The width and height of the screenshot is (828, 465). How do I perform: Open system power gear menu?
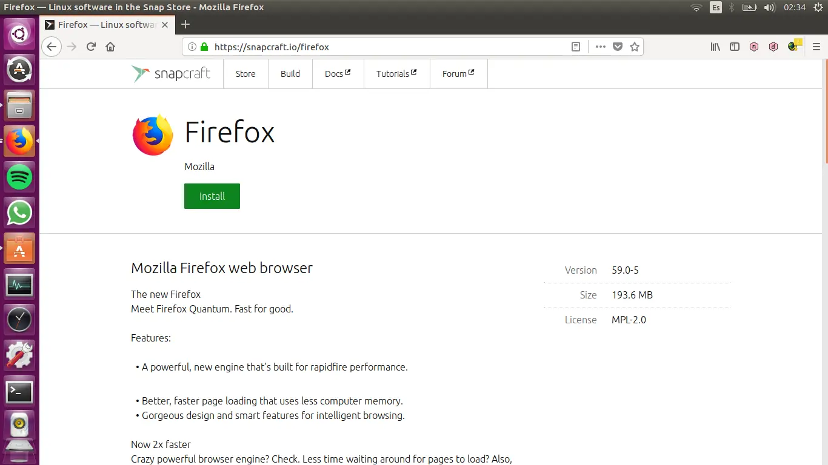[817, 7]
